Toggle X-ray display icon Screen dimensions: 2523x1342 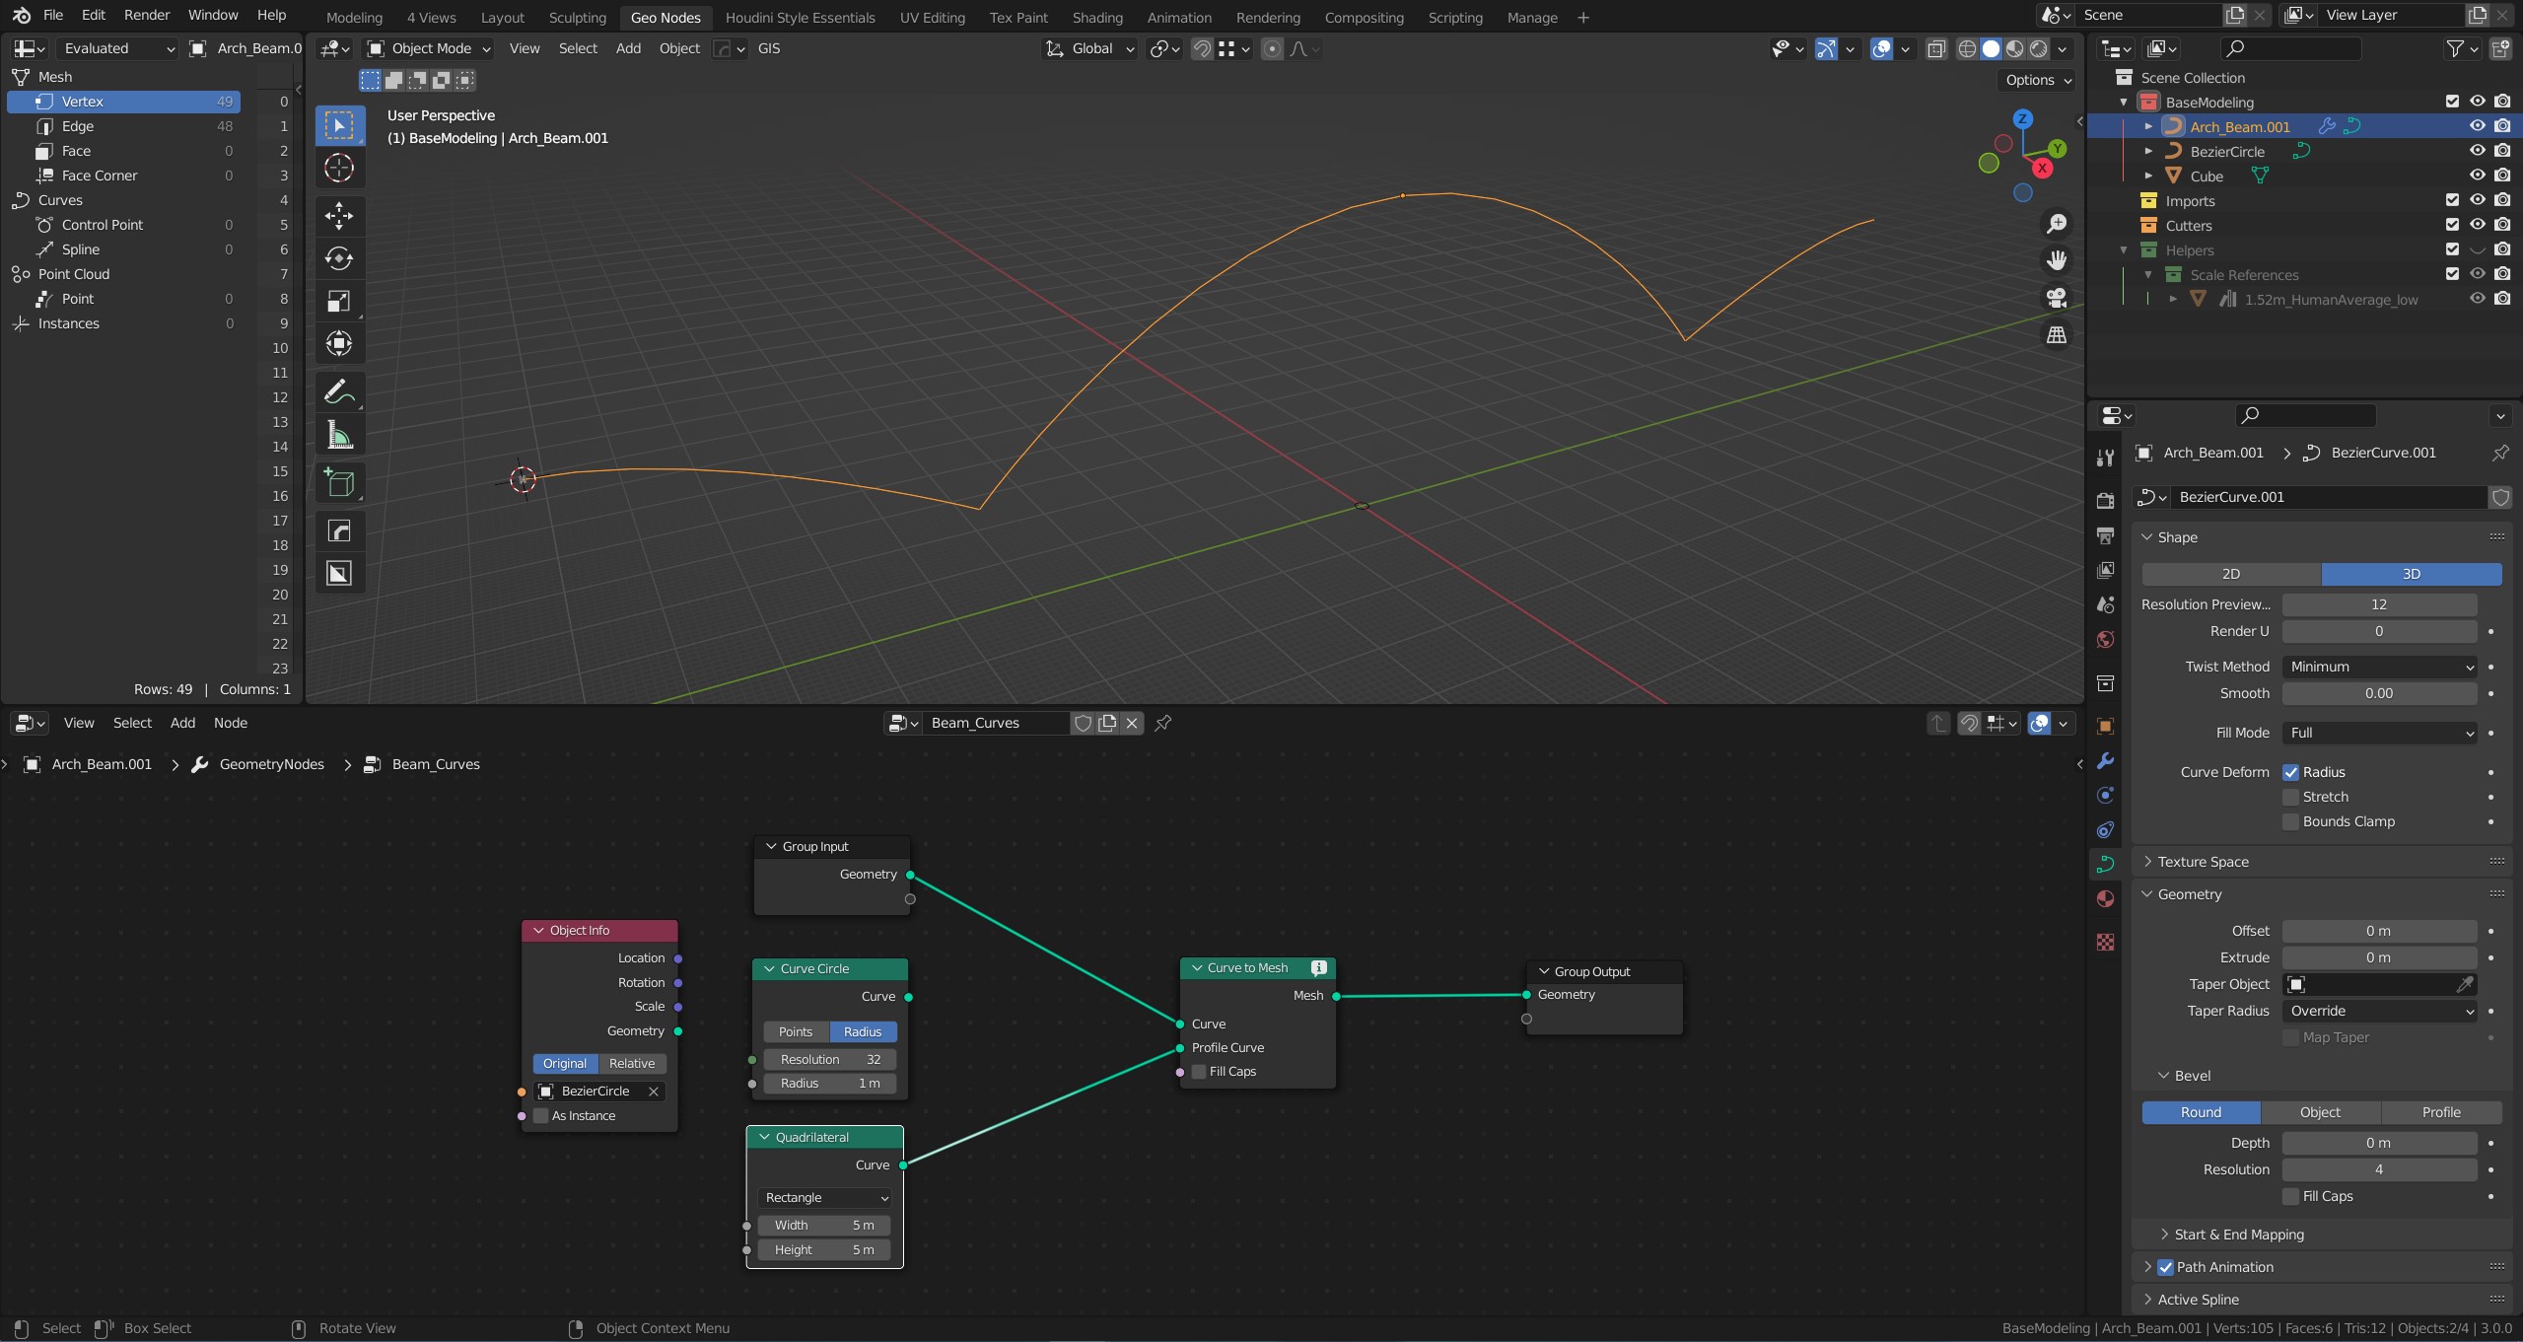pyautogui.click(x=1936, y=48)
